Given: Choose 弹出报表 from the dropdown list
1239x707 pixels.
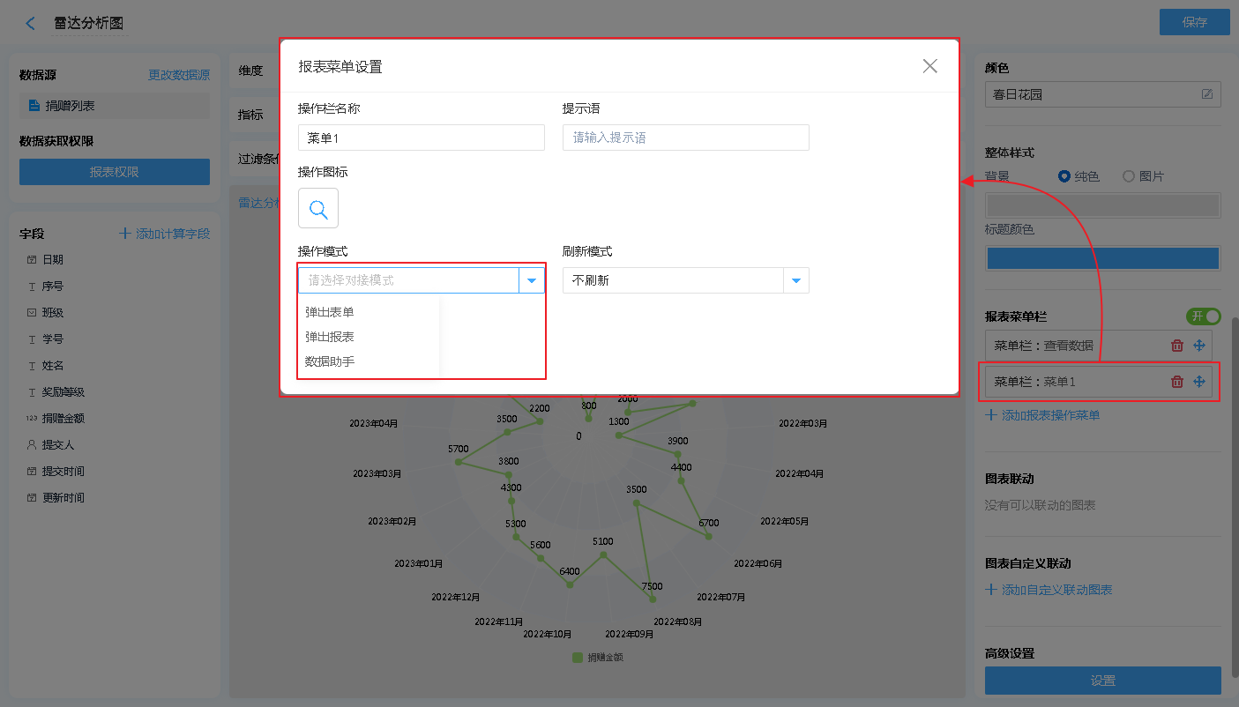Looking at the screenshot, I should click(x=330, y=337).
